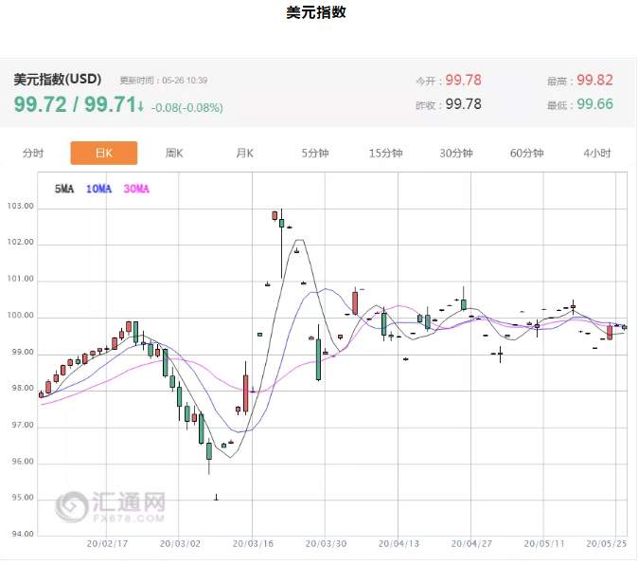Switch to the 分时 chart tab

(33, 154)
